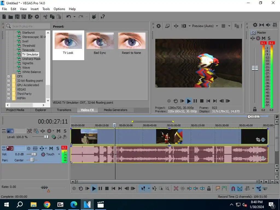
Task: Expand the 32-bit floating point folder
Action: tap(8, 81)
